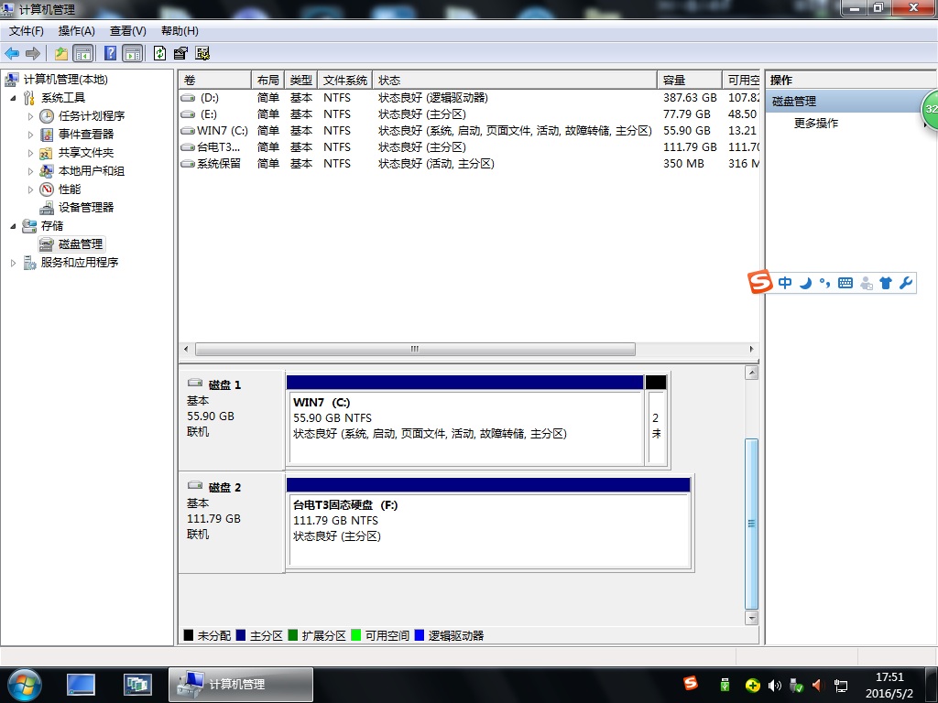Toggle the show/hide console tree icon
The height and width of the screenshot is (703, 938).
point(82,53)
